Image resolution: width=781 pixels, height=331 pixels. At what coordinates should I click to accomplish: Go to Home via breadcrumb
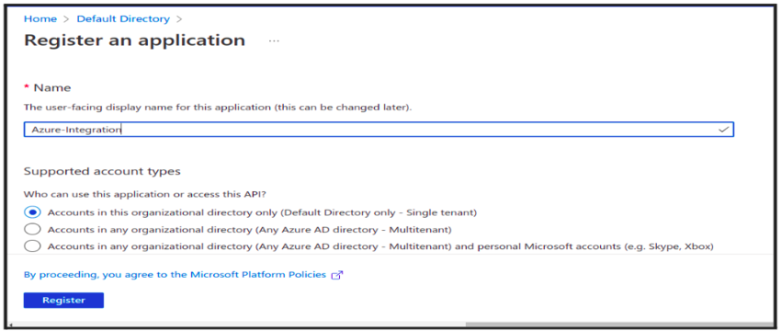click(x=40, y=19)
